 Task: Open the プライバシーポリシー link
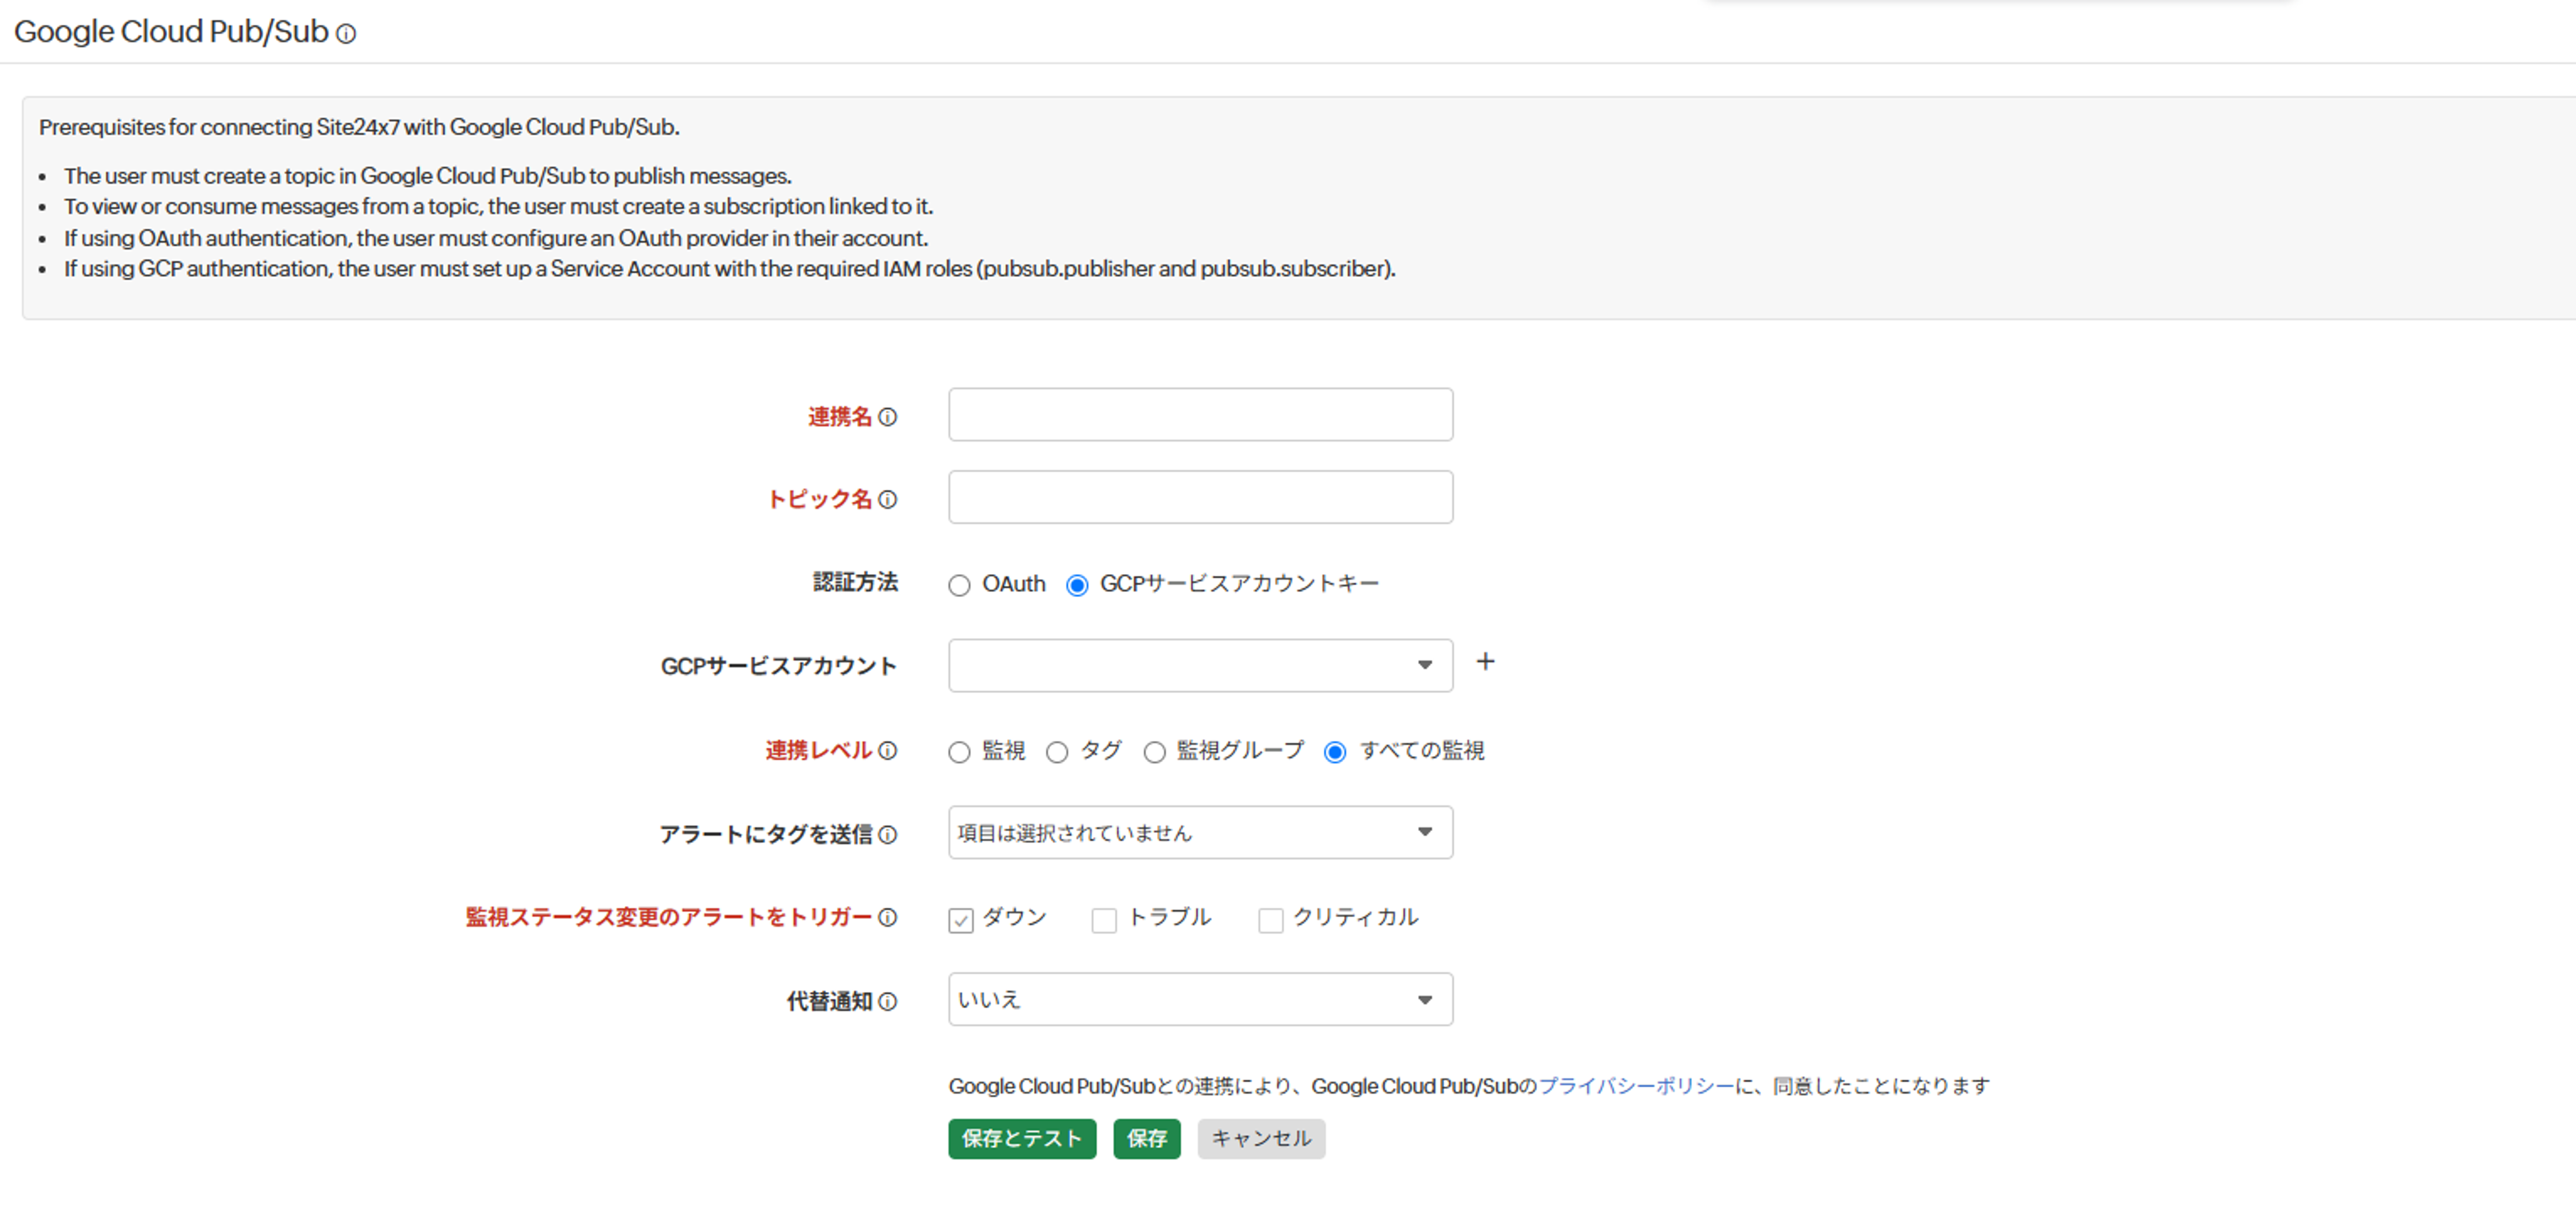point(1635,1086)
